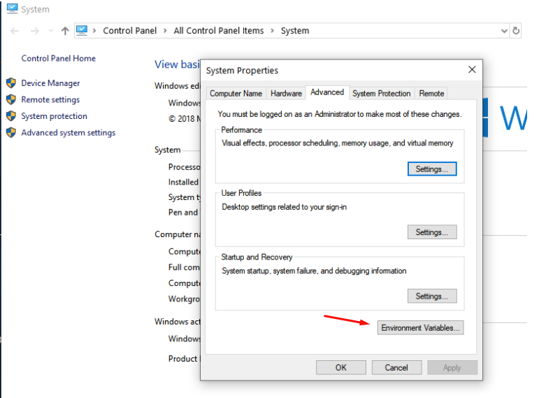
Task: Click the Up arrow to the parent folder
Action: [65, 31]
